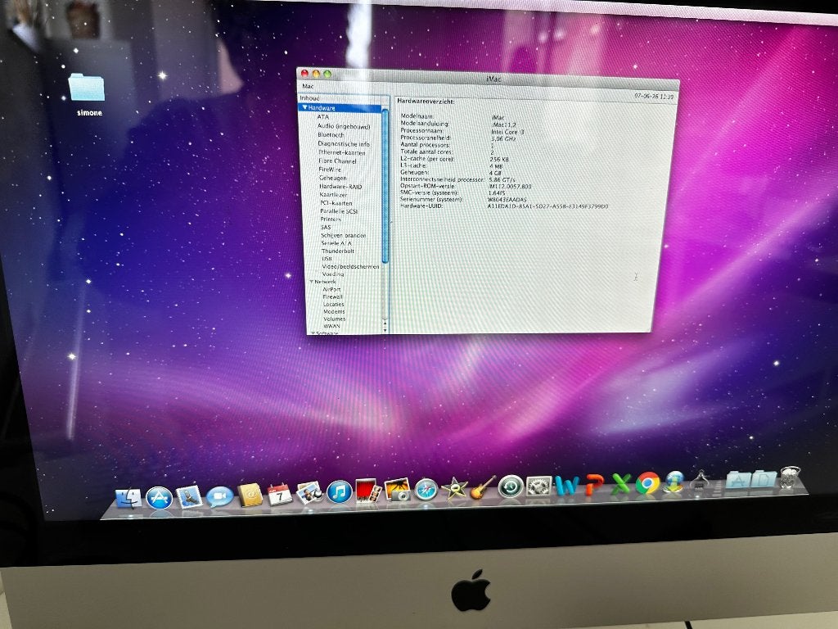This screenshot has width=838, height=629.
Task: Open Finder from the dock
Action: click(x=128, y=498)
